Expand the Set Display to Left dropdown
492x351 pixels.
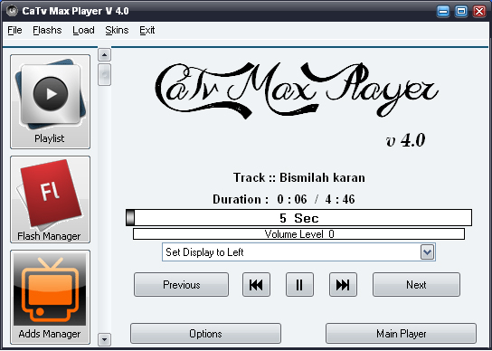pos(428,252)
